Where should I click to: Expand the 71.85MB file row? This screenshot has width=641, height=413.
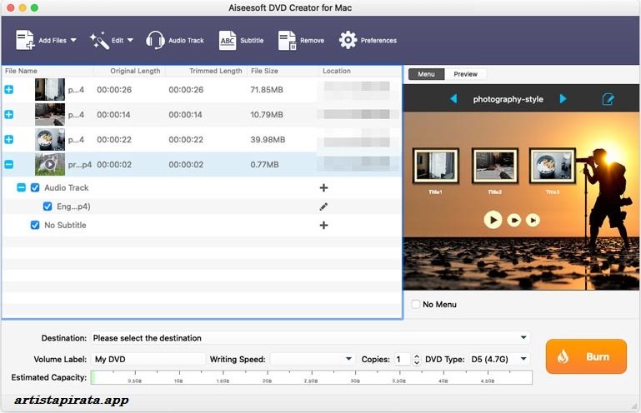tap(8, 89)
